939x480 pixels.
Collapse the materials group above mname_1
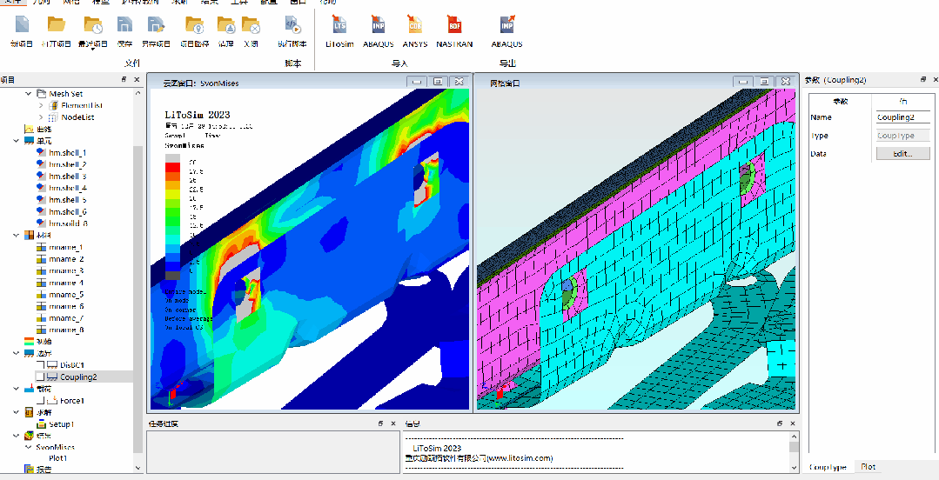pyautogui.click(x=17, y=235)
